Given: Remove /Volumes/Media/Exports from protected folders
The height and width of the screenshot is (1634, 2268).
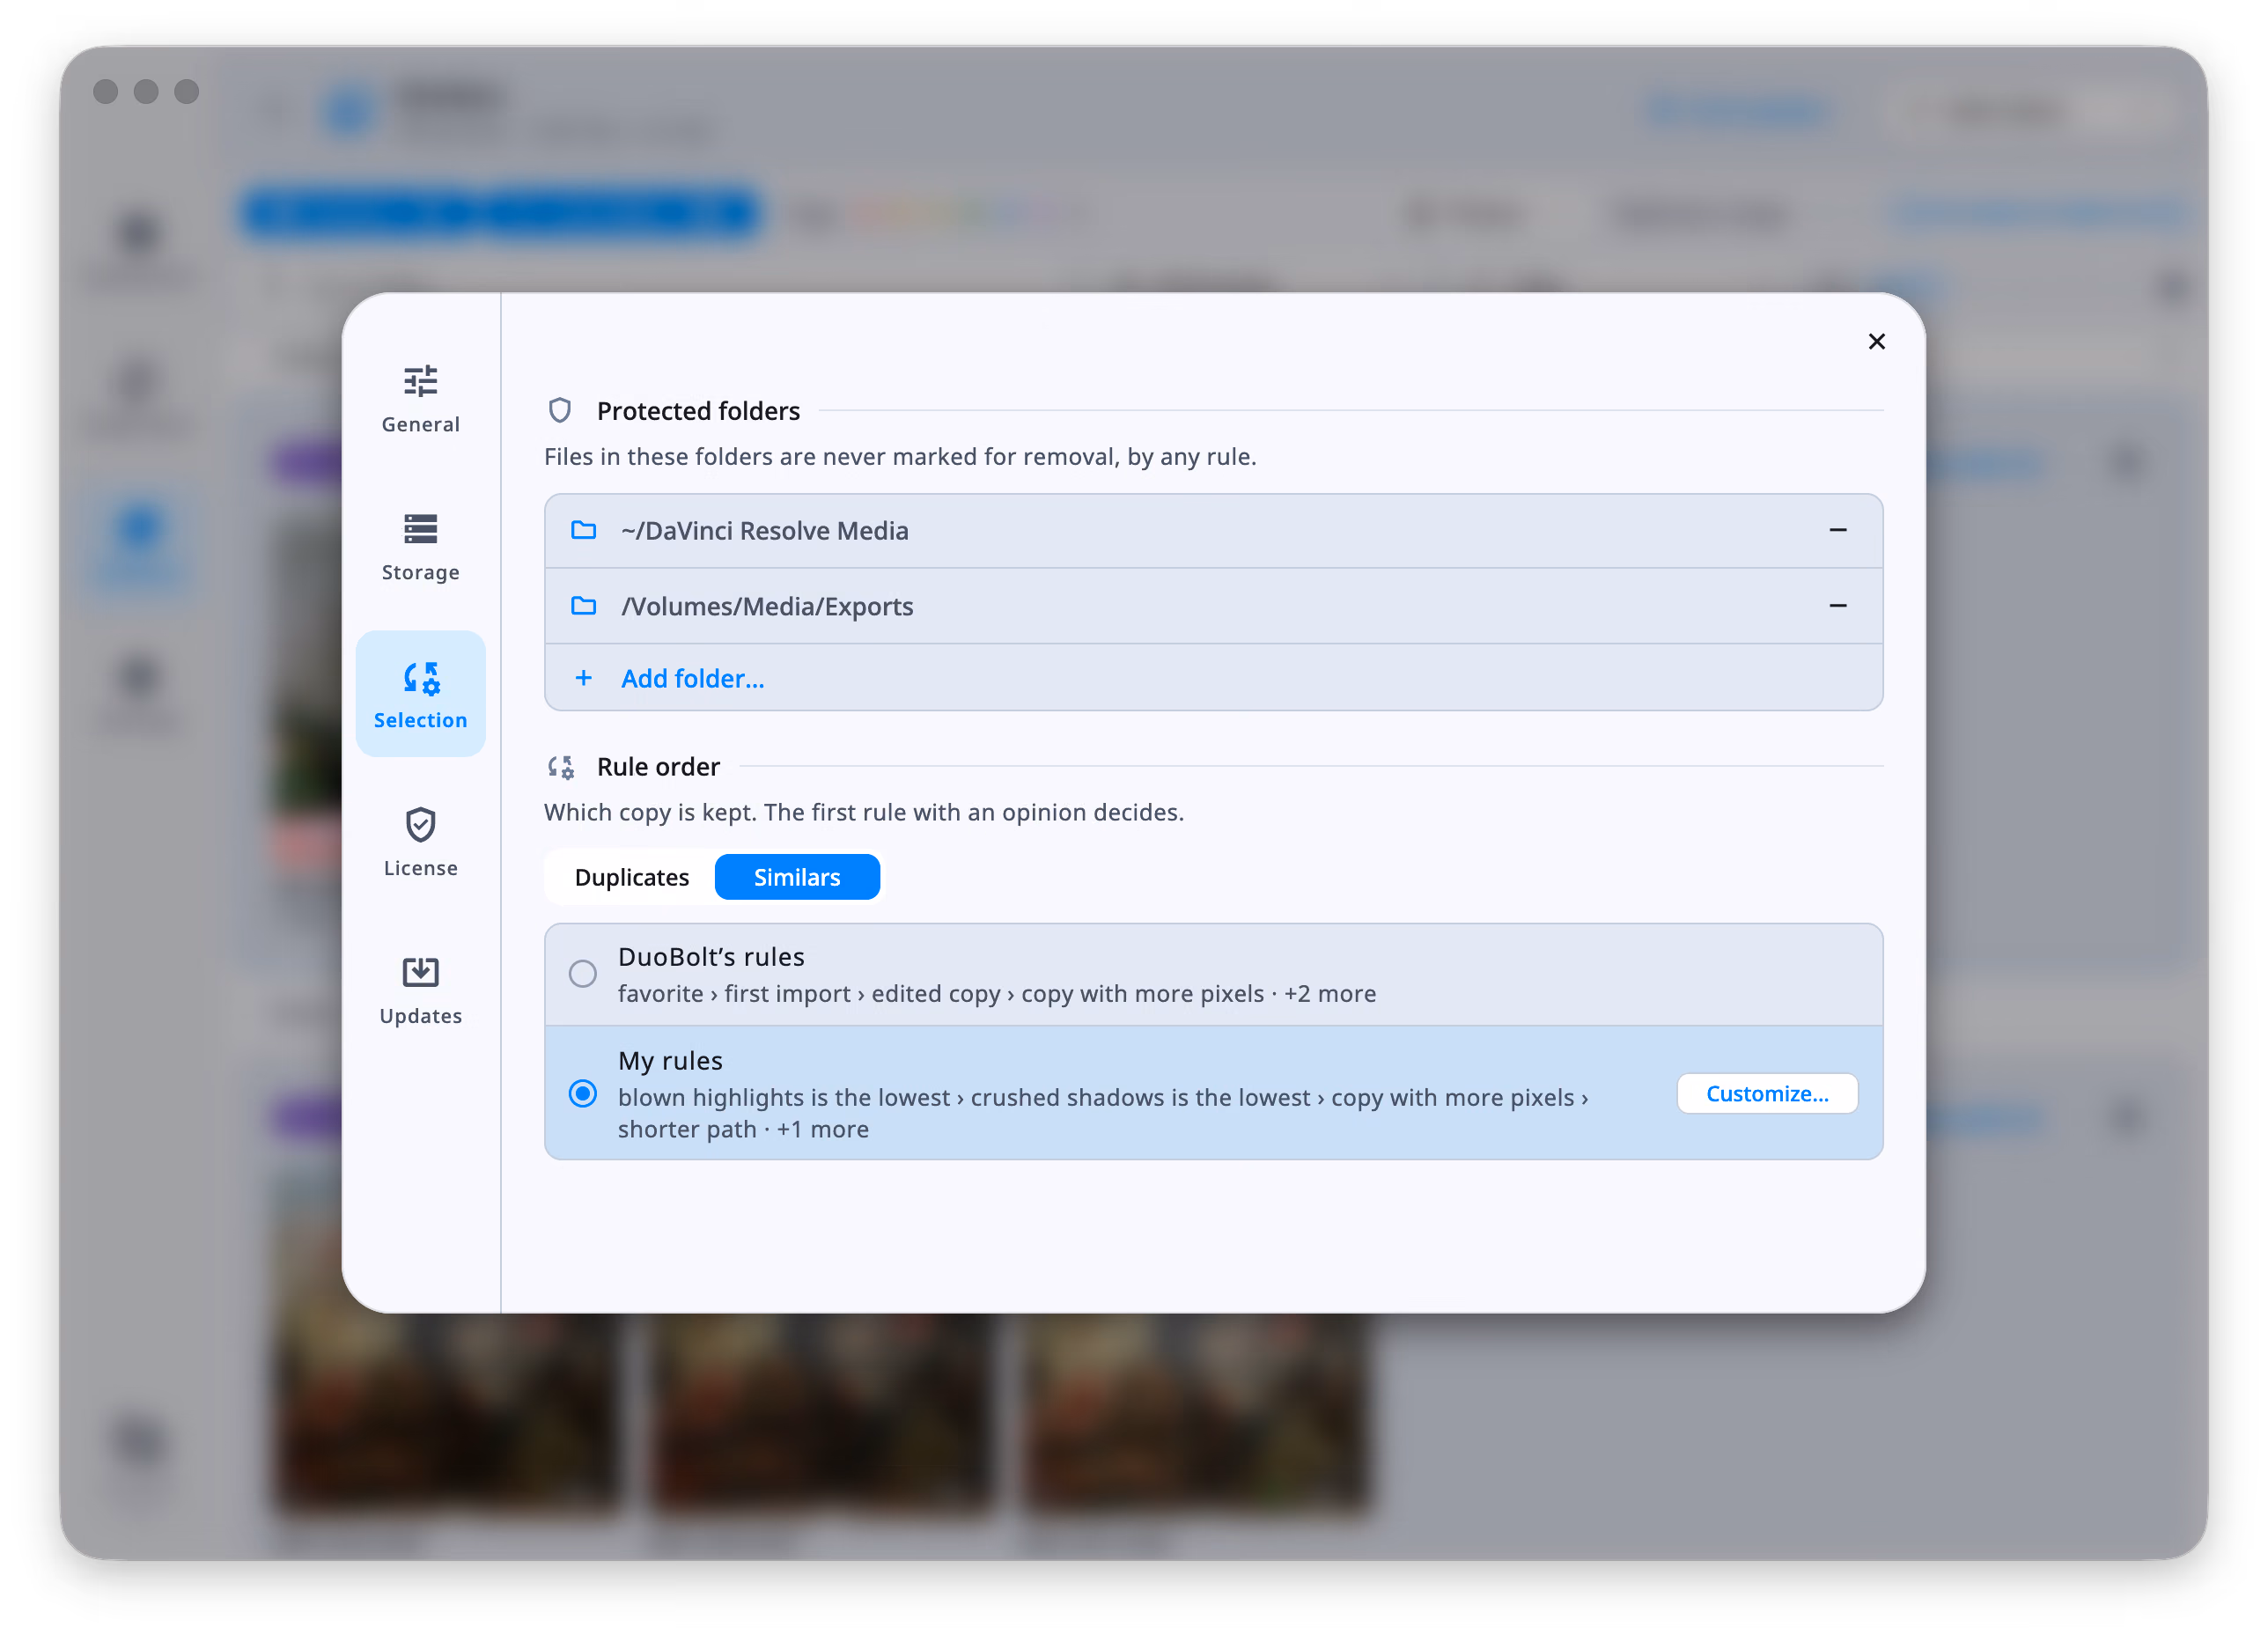Looking at the screenshot, I should pos(1837,606).
